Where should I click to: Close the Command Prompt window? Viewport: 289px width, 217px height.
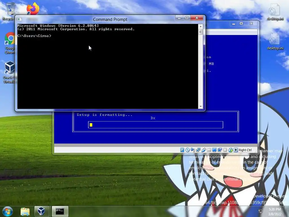point(197,18)
